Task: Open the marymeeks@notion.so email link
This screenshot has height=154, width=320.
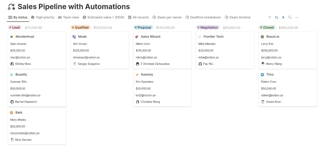Action: click(x=25, y=133)
